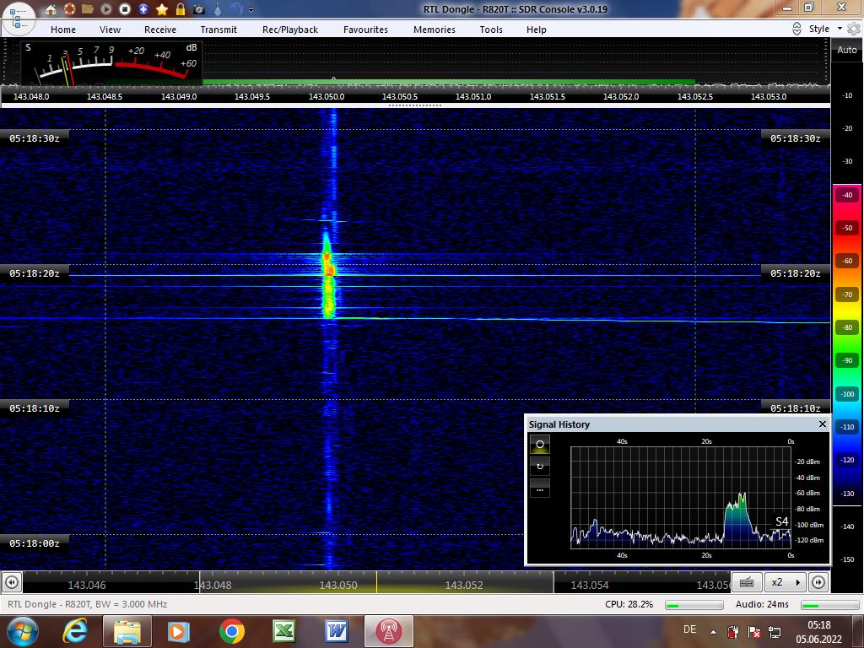The image size is (864, 648).
Task: Open the Style dropdown menu
Action: [825, 29]
